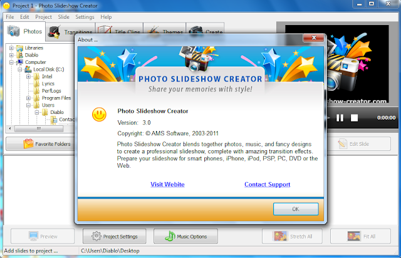This screenshot has width=401, height=258.
Task: Click the Preview button
Action: tap(43, 236)
